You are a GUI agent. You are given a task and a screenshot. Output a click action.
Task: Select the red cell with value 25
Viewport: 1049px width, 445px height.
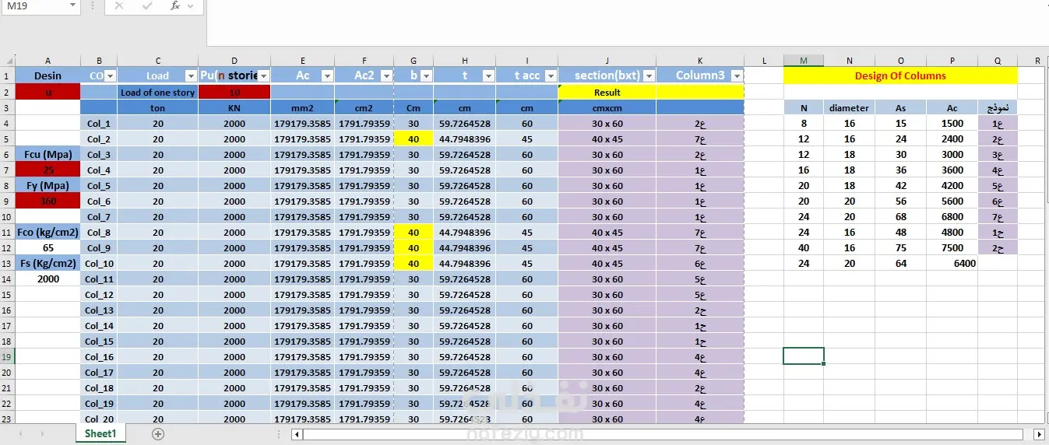point(48,170)
